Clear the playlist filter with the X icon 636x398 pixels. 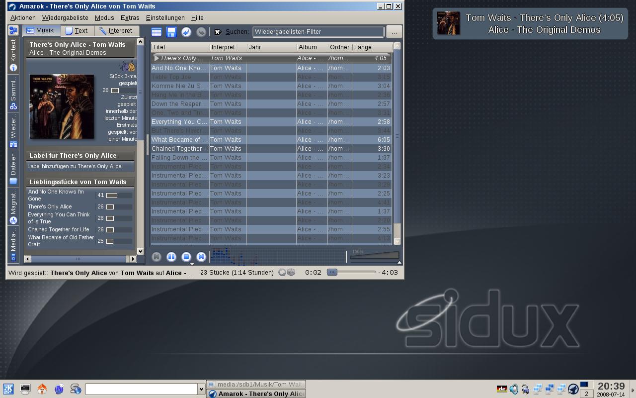coord(218,32)
